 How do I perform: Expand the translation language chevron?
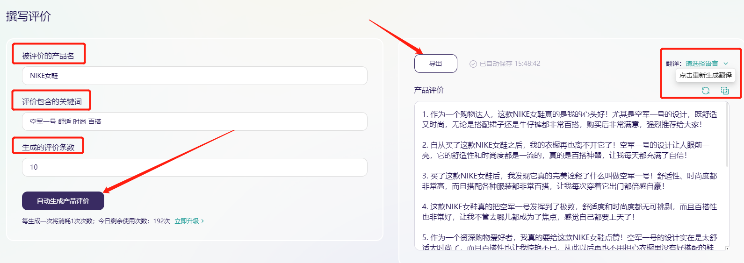point(726,64)
